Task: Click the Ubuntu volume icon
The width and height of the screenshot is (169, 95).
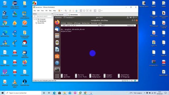Action: [x=130, y=17]
